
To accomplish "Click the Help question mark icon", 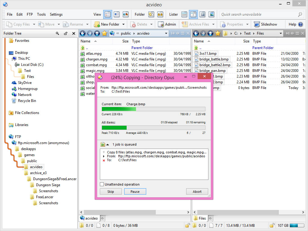I will click(x=300, y=24).
